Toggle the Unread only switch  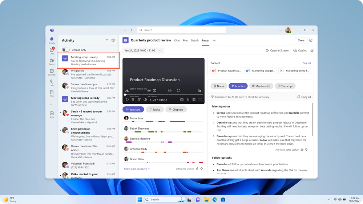[x=66, y=50]
